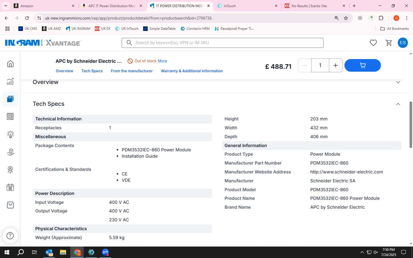Click the browser address bar URL

coord(128,18)
